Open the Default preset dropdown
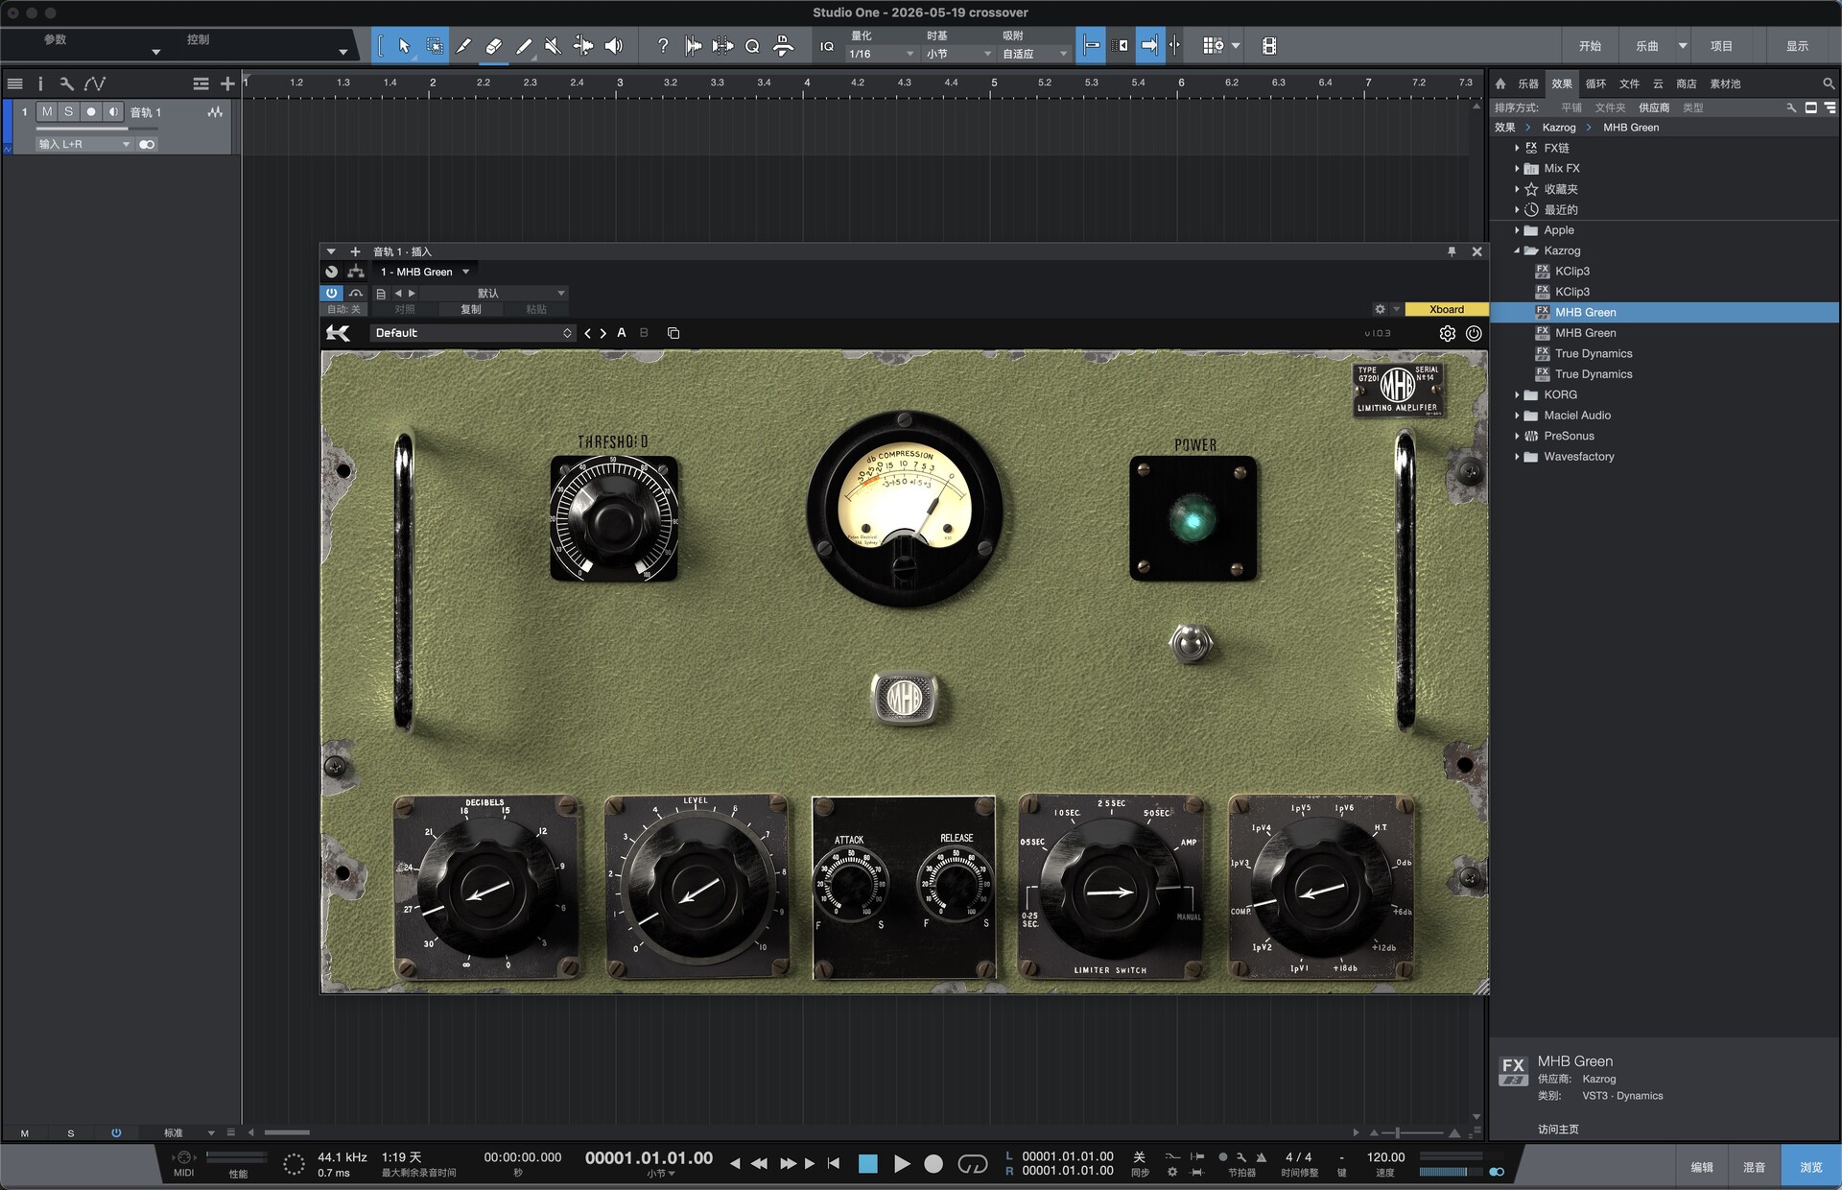Image resolution: width=1842 pixels, height=1190 pixels. click(x=472, y=333)
